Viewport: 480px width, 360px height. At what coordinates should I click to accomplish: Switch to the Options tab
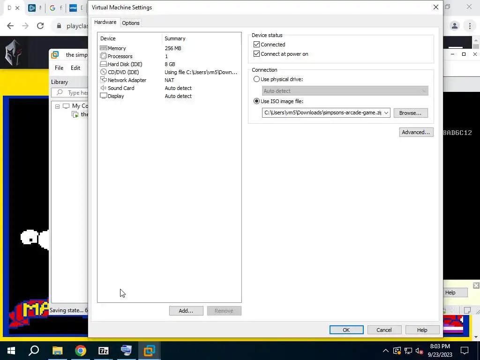point(131,23)
